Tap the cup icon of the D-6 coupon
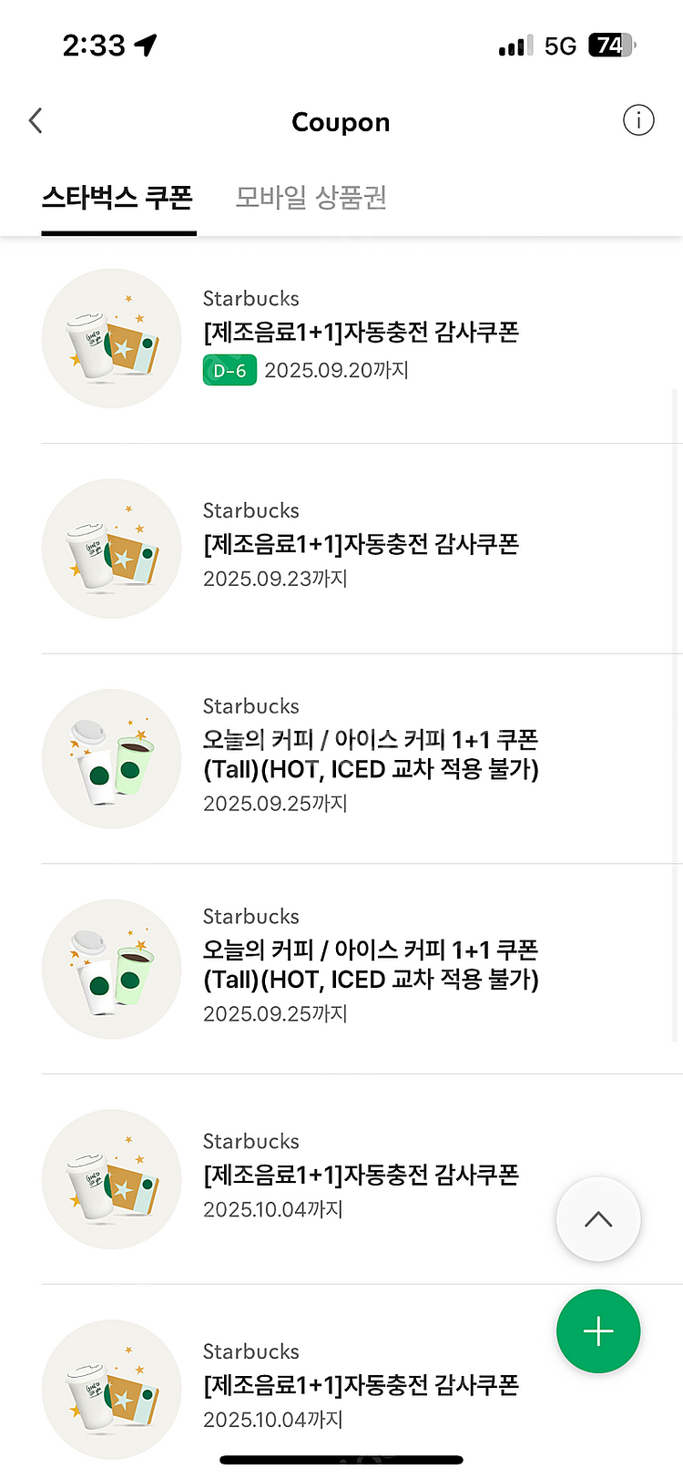Viewport: 683px width, 1479px height. click(x=112, y=339)
